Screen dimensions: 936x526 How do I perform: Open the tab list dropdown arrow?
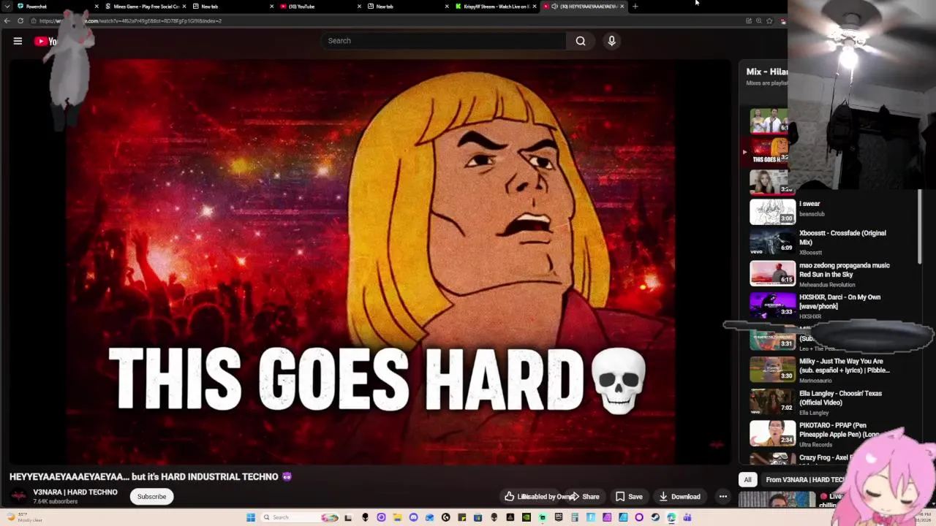[x=7, y=7]
